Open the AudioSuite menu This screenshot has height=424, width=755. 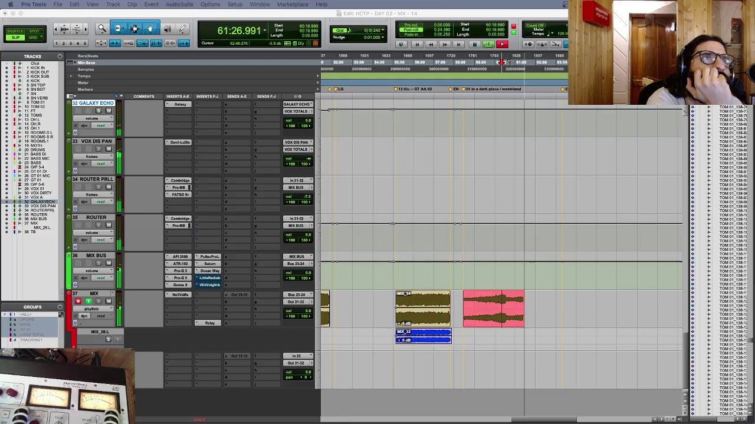[179, 4]
